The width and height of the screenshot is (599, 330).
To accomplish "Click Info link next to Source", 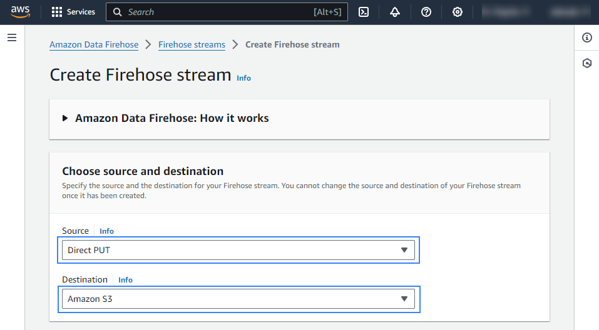I will [106, 231].
